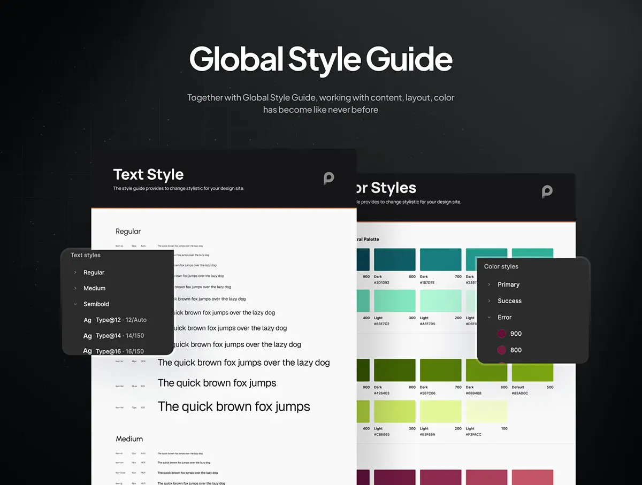This screenshot has width=642, height=485.
Task: Select the Type@12 · 12/Auto text style
Action: coord(121,320)
